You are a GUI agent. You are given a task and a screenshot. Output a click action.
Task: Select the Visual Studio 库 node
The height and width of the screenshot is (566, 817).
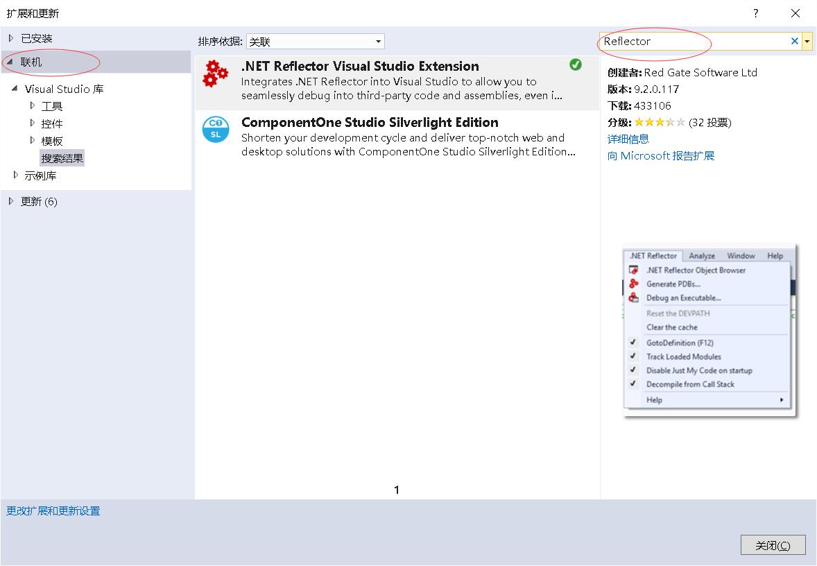pos(64,89)
